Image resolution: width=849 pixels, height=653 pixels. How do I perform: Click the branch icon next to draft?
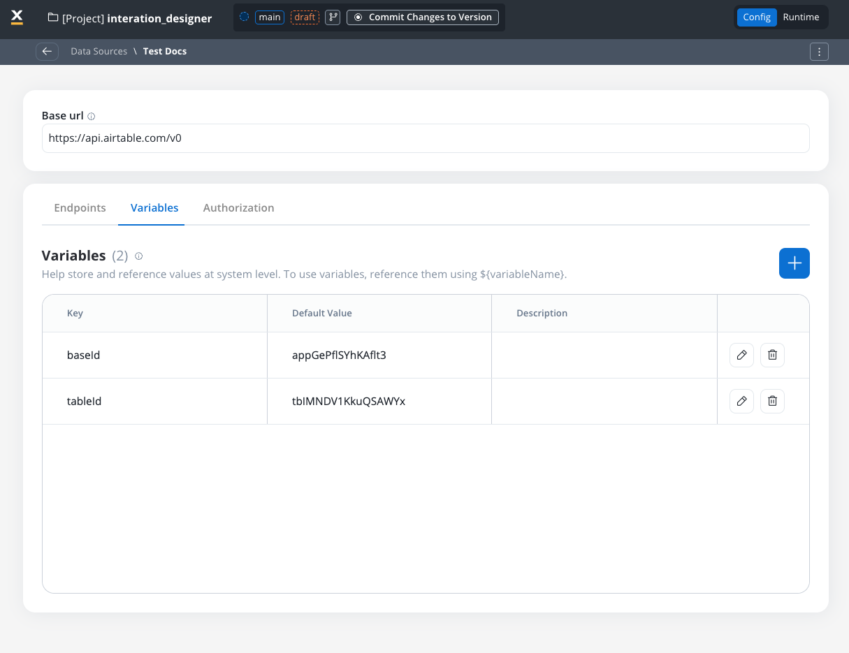point(333,17)
